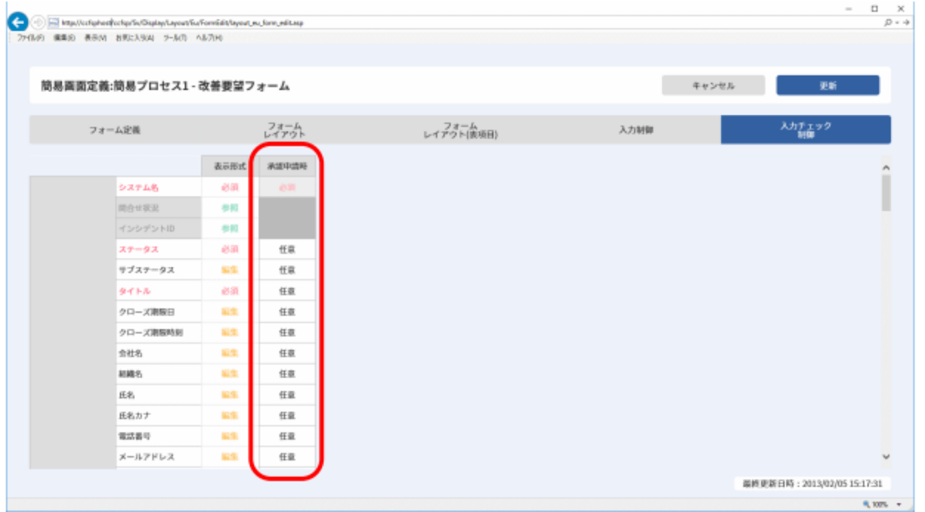Click 任意 cell in the 電話番号 row

tap(287, 436)
